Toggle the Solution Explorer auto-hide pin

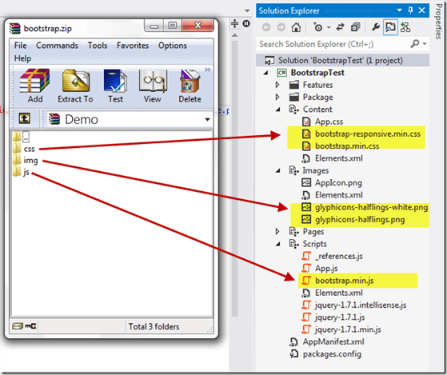pyautogui.click(x=410, y=10)
